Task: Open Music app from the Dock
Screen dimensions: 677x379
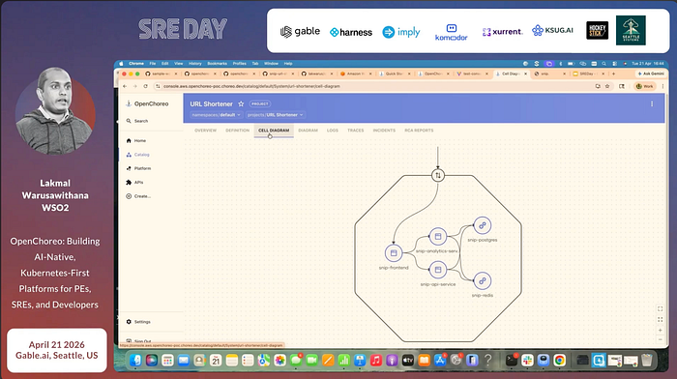Action: [x=376, y=360]
